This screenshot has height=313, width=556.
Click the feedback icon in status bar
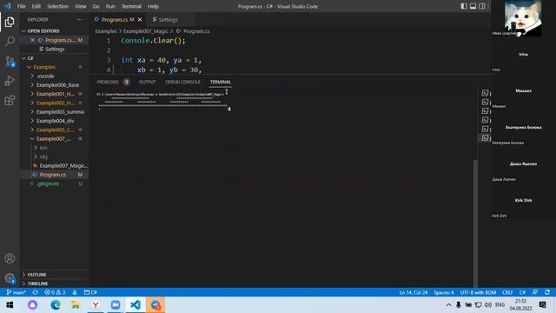coord(535,292)
